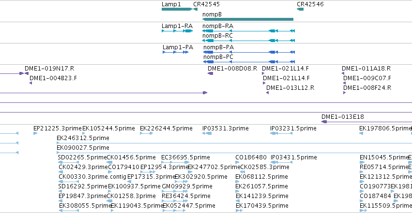Click the DME1-013E18 BAC label
Viewport: 412px width, 213px height.
click(x=343, y=116)
